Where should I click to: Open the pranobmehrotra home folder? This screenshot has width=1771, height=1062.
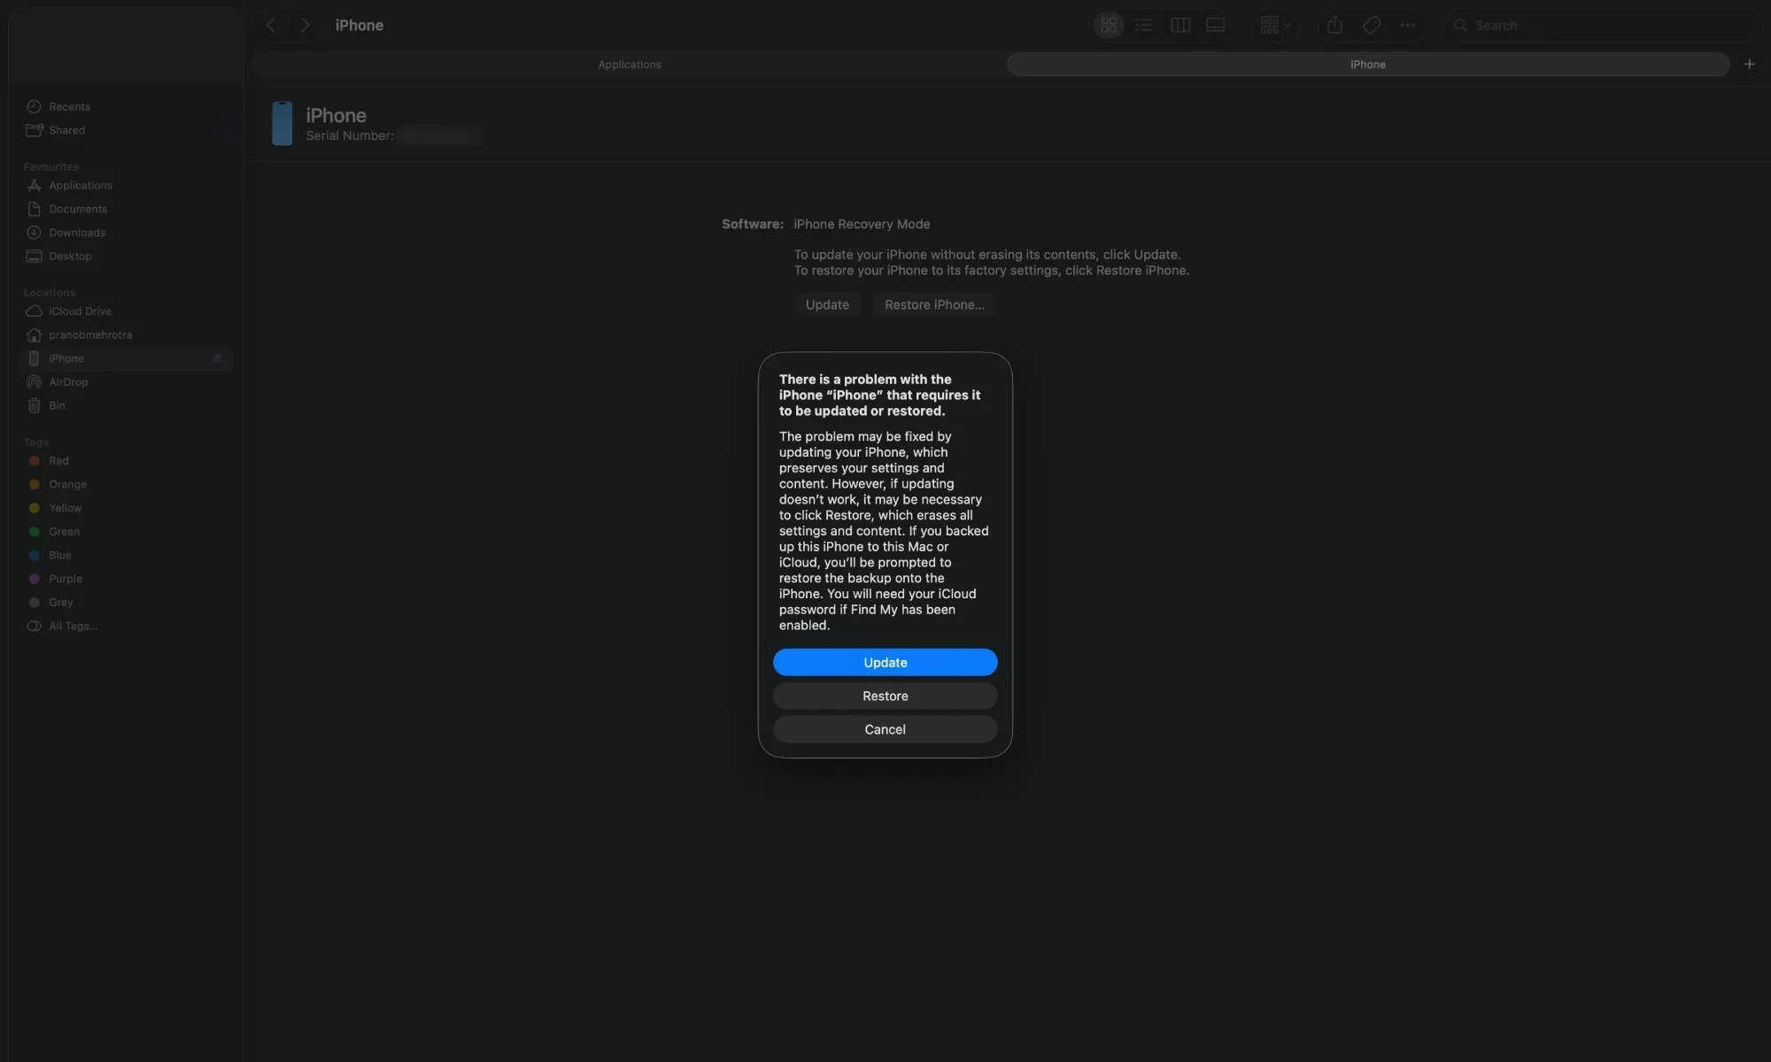click(x=124, y=335)
